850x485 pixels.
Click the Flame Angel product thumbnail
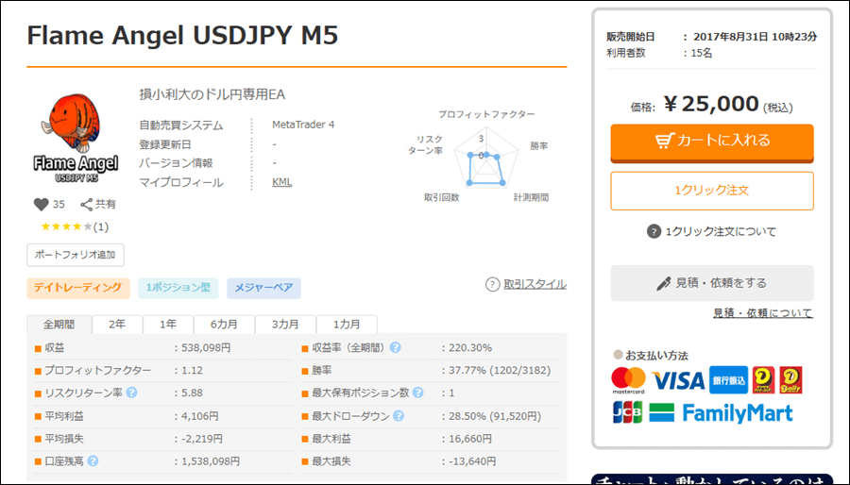tap(74, 138)
